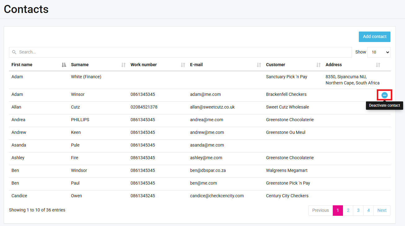Screen dimensions: 405x226
Task: Go to page 3 of contacts
Action: (358, 211)
